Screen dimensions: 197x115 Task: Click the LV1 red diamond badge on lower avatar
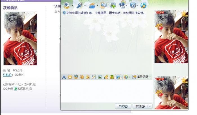pyautogui.click(x=160, y=79)
